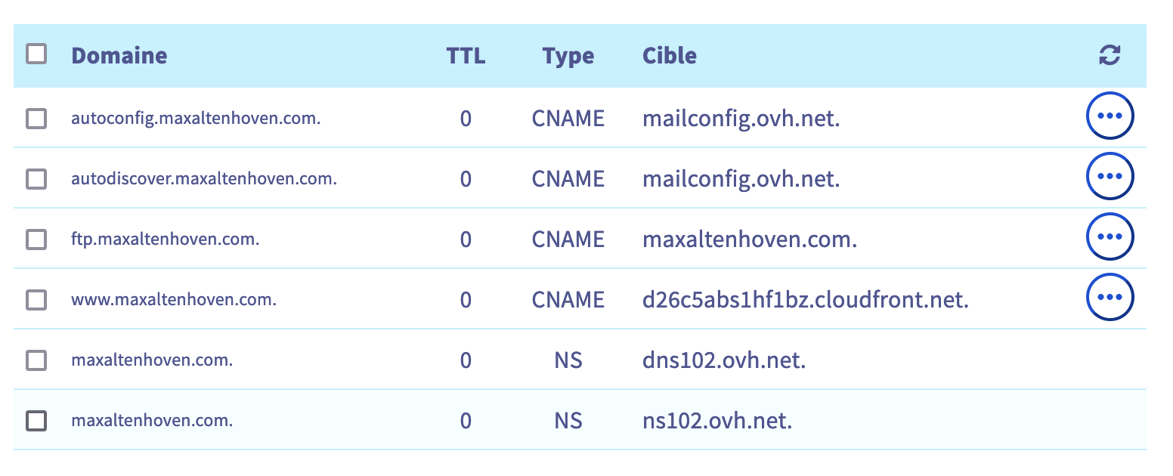Screen dimensions: 1173x476
Task: Click the TTL column header
Action: 466,56
